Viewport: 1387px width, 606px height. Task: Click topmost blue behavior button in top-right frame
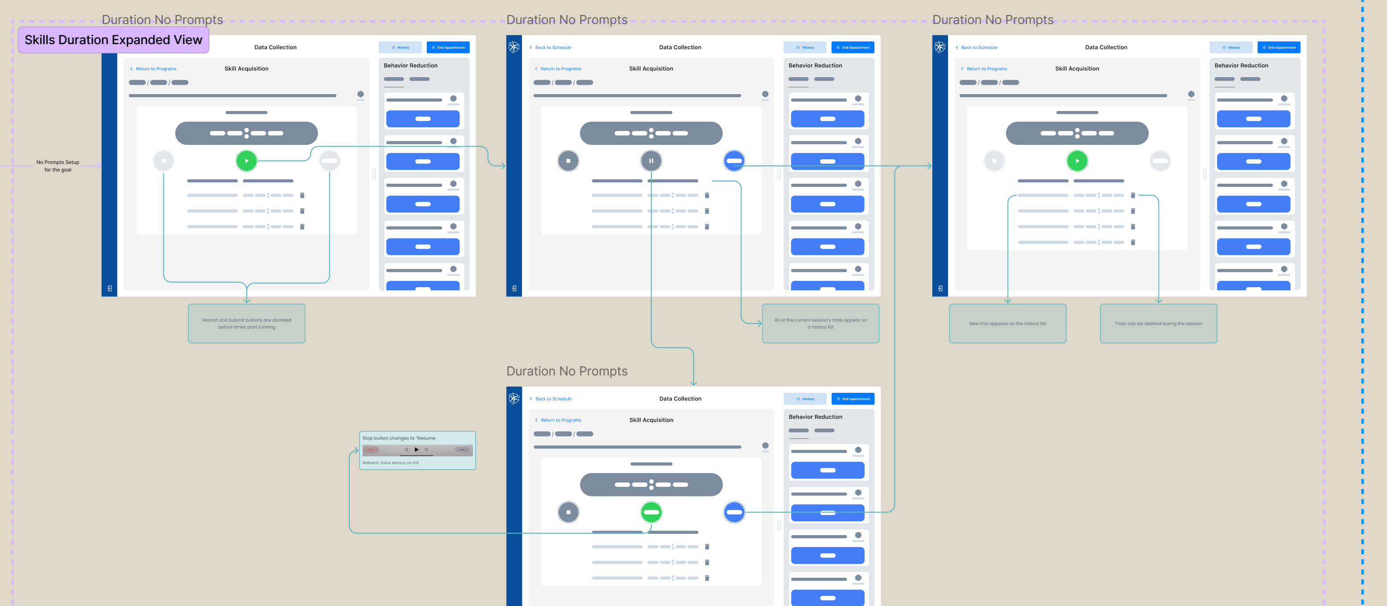[1254, 119]
